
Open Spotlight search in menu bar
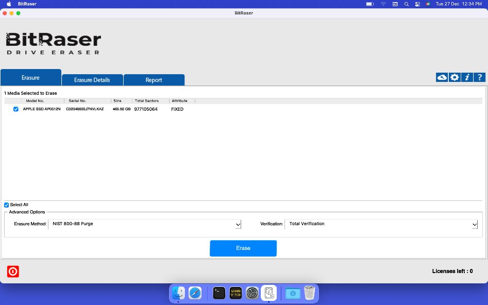pos(407,4)
